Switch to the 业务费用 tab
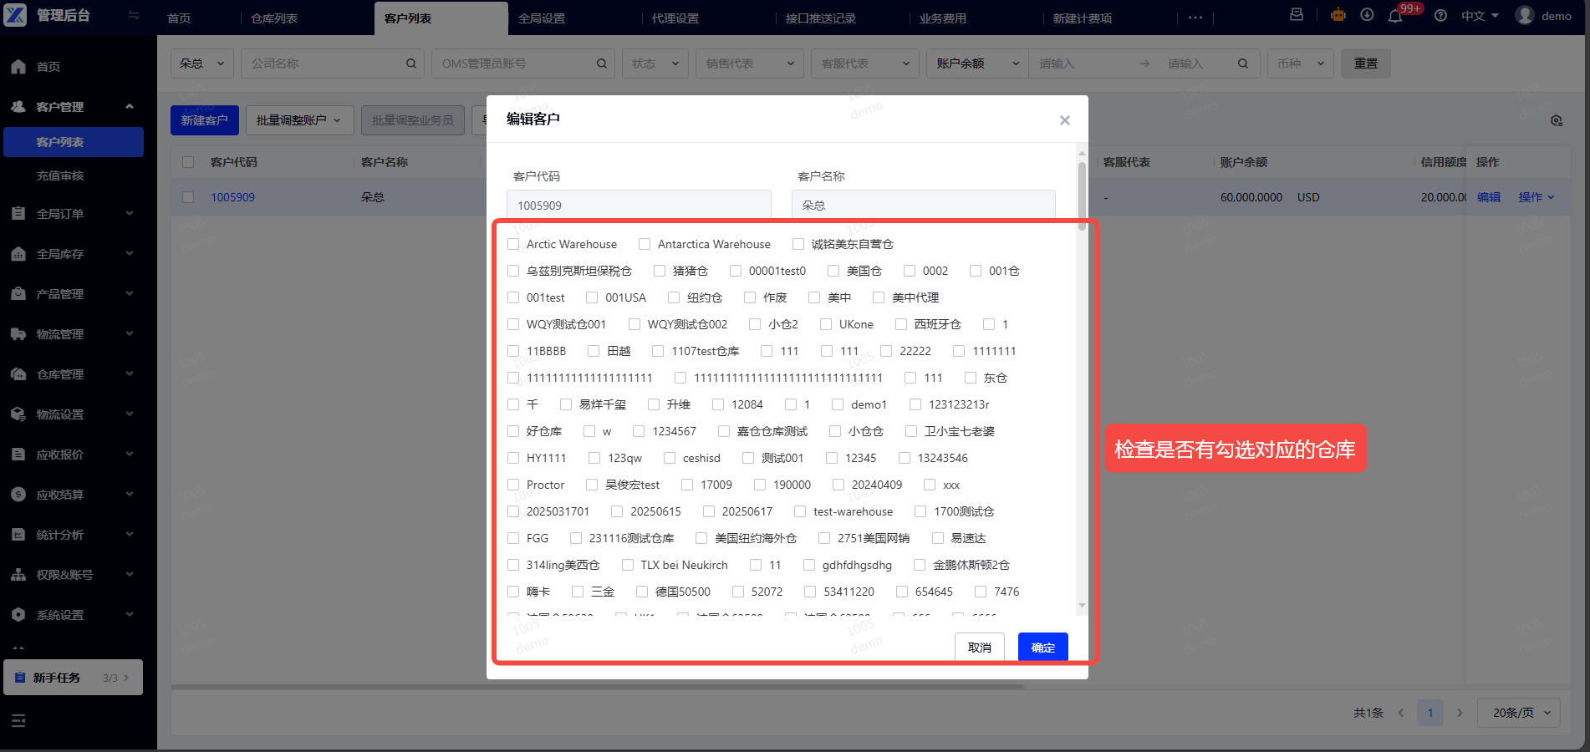The image size is (1590, 752). coord(943,18)
